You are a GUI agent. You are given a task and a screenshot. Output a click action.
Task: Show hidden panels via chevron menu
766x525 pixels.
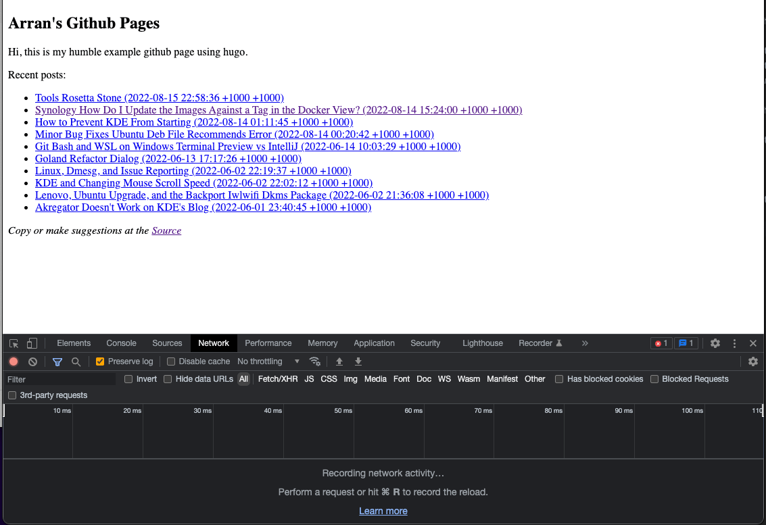coord(584,343)
